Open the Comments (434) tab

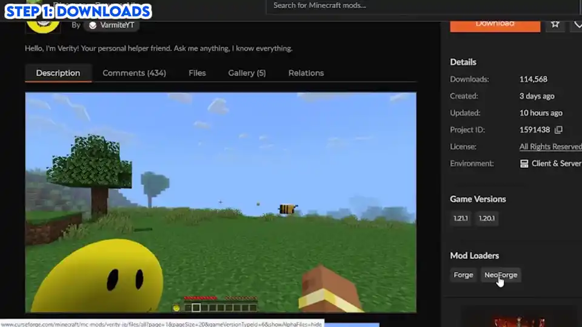tap(134, 73)
